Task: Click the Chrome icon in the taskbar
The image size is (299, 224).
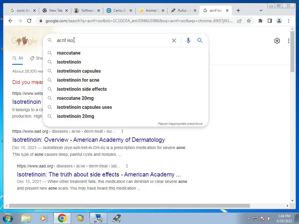Action: 62,218
